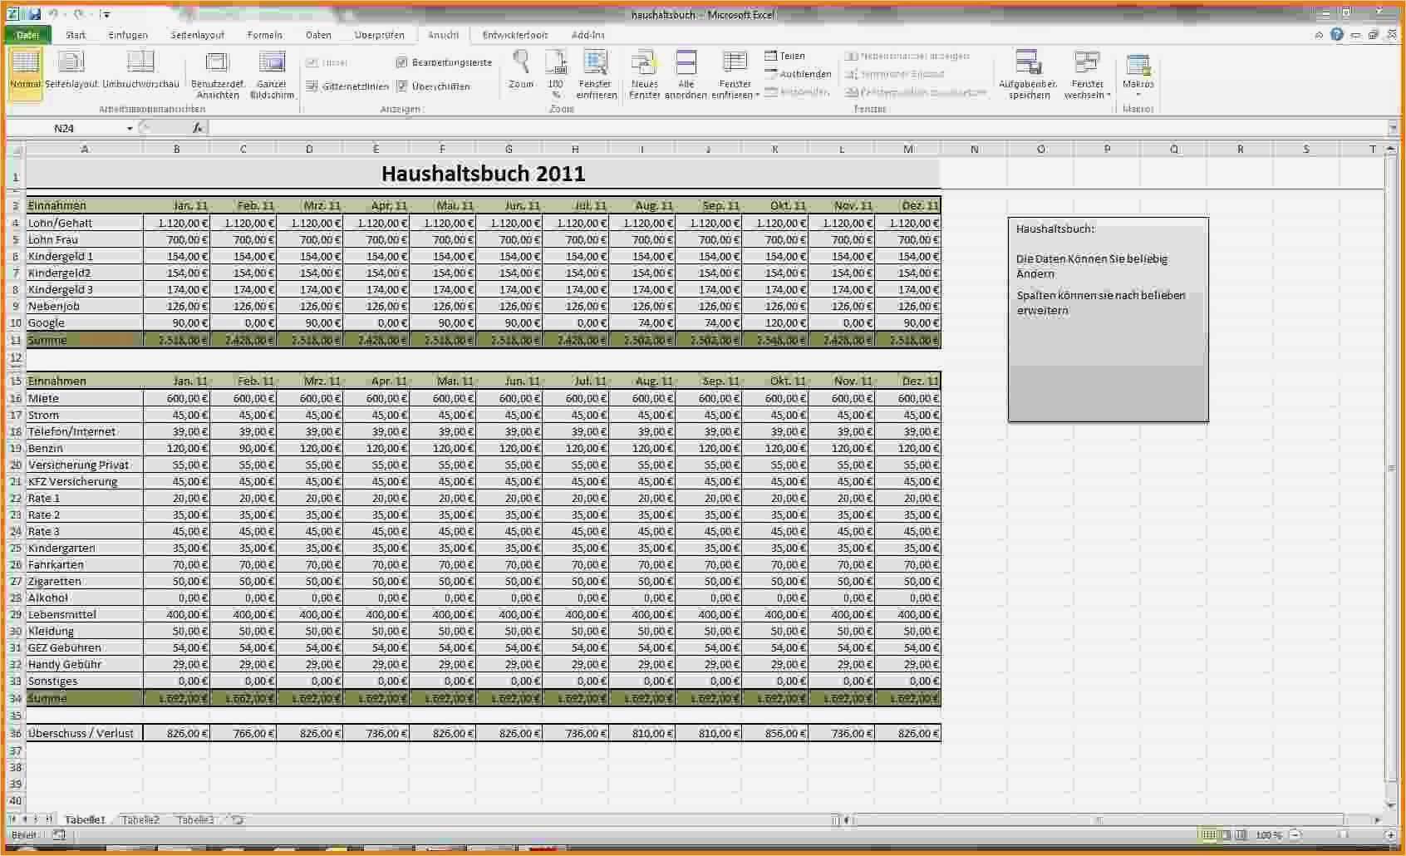Toggle the Überschriften checkbox
Screen dimensions: 1406x856
[x=401, y=86]
